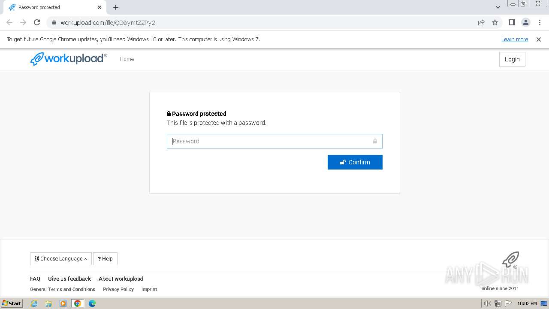Screen dimensions: 549x309
Task: Click the workupload logo
Action: 69,59
